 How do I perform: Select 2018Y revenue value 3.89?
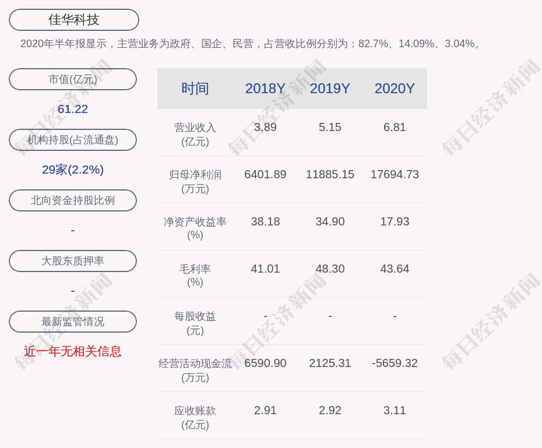point(265,127)
